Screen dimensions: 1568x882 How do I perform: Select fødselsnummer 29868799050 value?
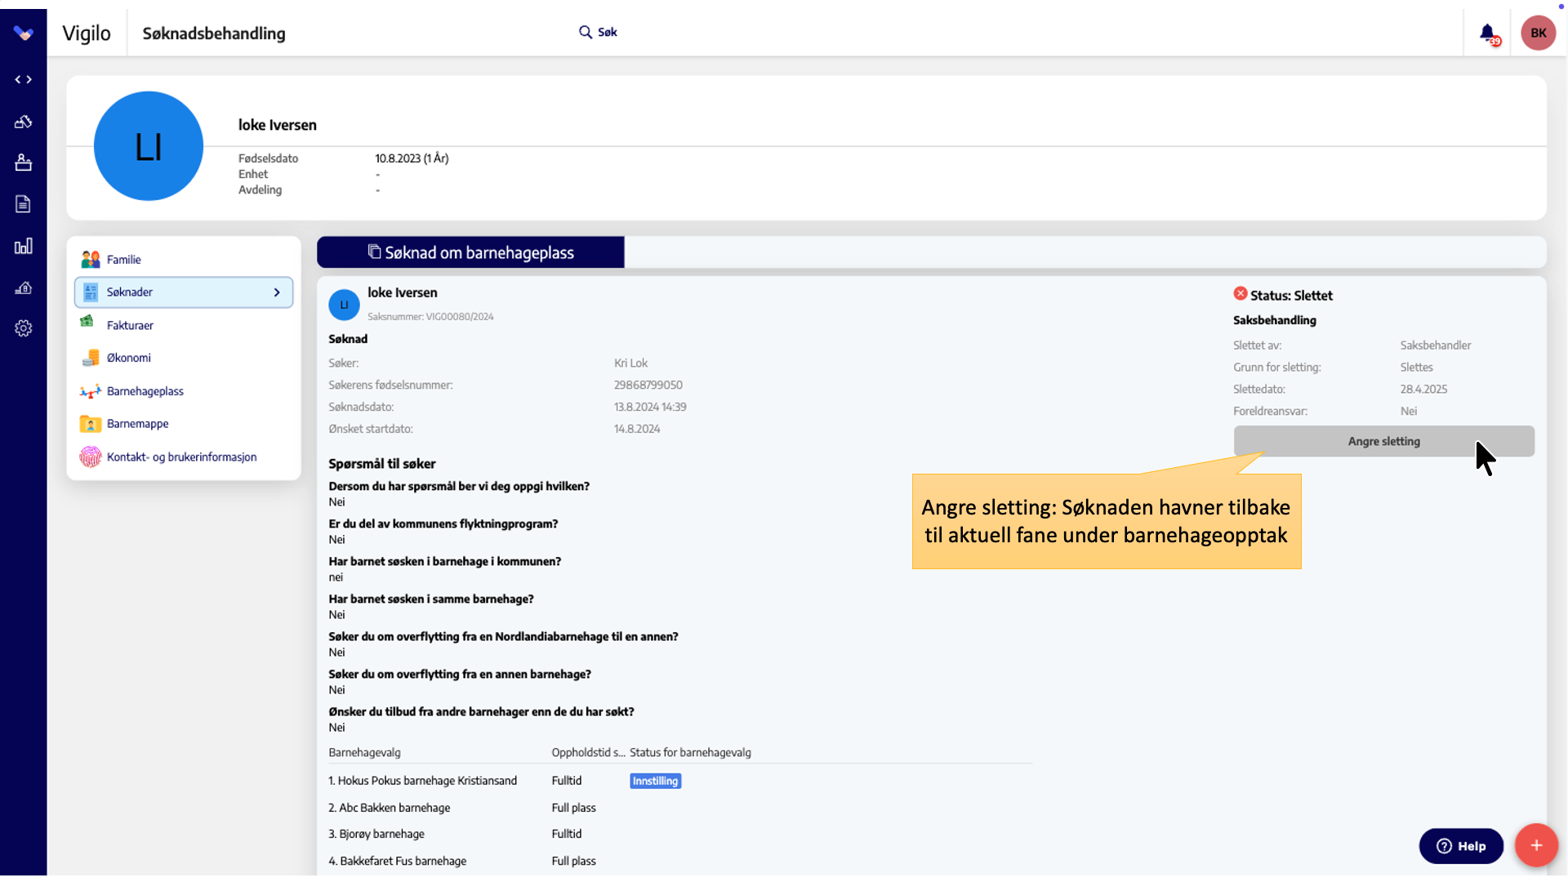click(648, 385)
